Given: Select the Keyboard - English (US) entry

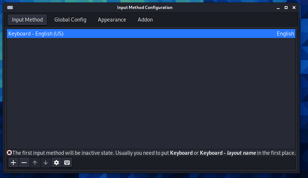Looking at the screenshot, I should click(x=36, y=34).
